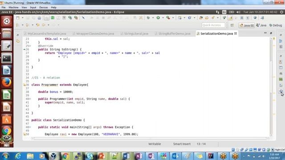Expand the Debug launch dropdown arrow

[153, 18]
